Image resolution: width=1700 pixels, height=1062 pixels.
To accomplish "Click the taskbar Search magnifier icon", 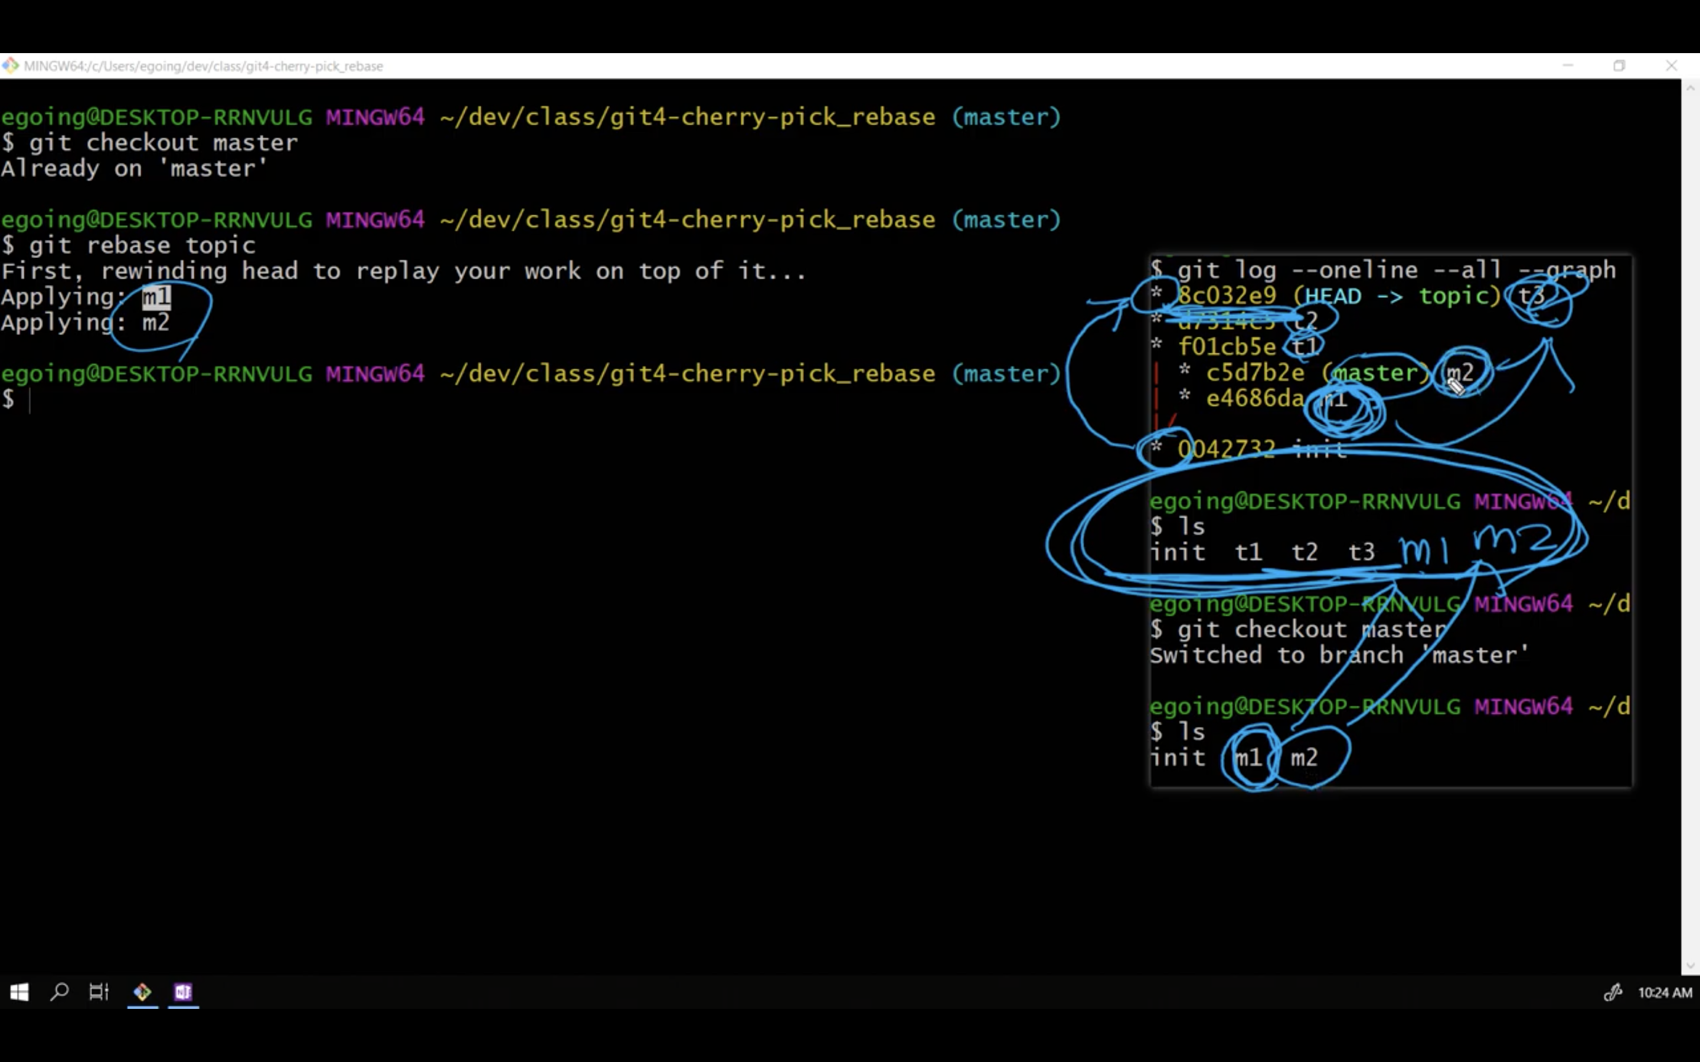I will (x=60, y=992).
